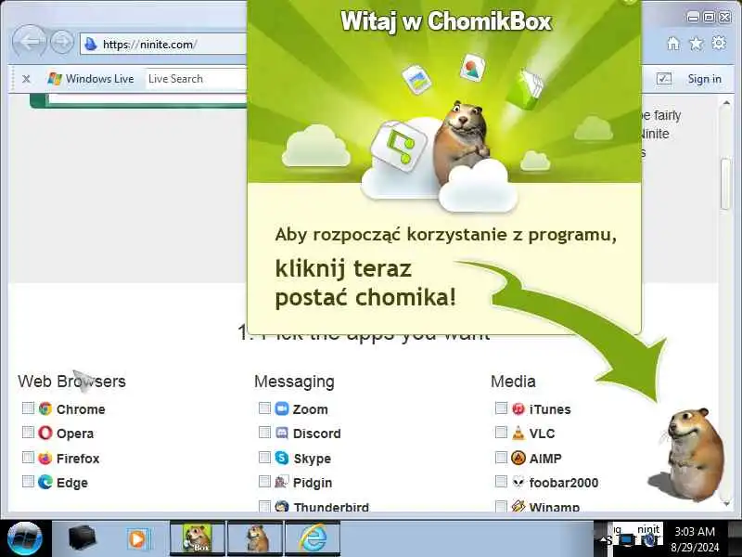Switch to Internet Explorer in taskbar
This screenshot has height=557, width=742.
(313, 539)
